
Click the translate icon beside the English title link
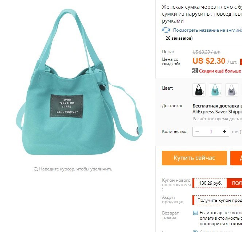(x=166, y=30)
